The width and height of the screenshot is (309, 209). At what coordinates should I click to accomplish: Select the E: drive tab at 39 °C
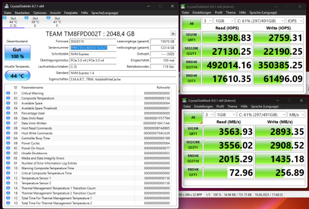[x=35, y=22]
